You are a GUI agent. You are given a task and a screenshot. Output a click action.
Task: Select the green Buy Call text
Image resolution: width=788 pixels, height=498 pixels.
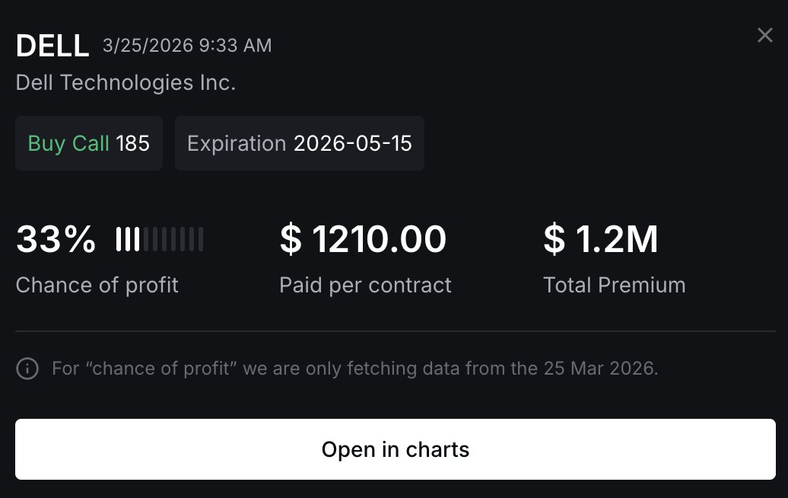coord(68,143)
